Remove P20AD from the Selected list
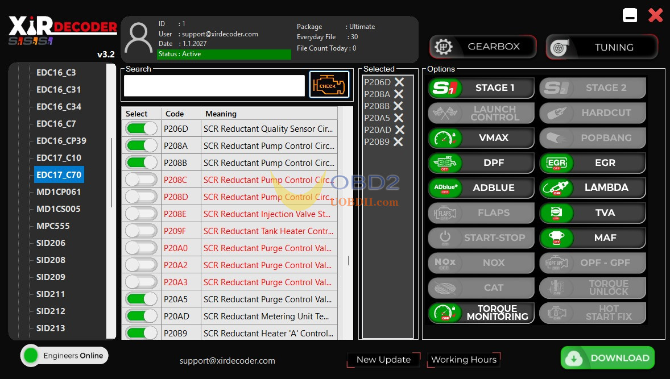The width and height of the screenshot is (670, 379). (x=399, y=130)
